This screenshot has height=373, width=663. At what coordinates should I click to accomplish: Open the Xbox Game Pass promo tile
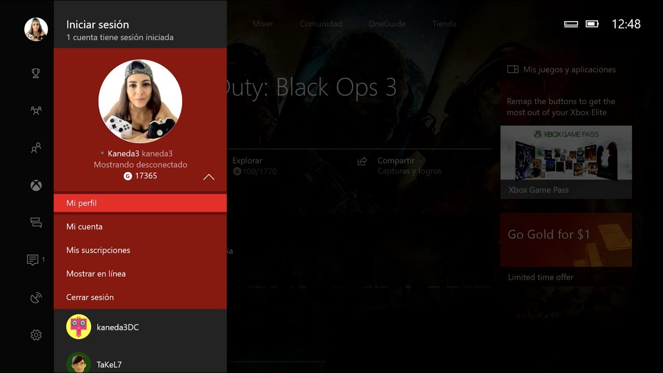tap(566, 162)
